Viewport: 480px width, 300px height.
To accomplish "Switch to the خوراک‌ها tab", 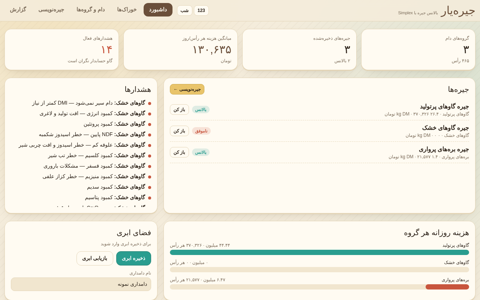I will [127, 10].
